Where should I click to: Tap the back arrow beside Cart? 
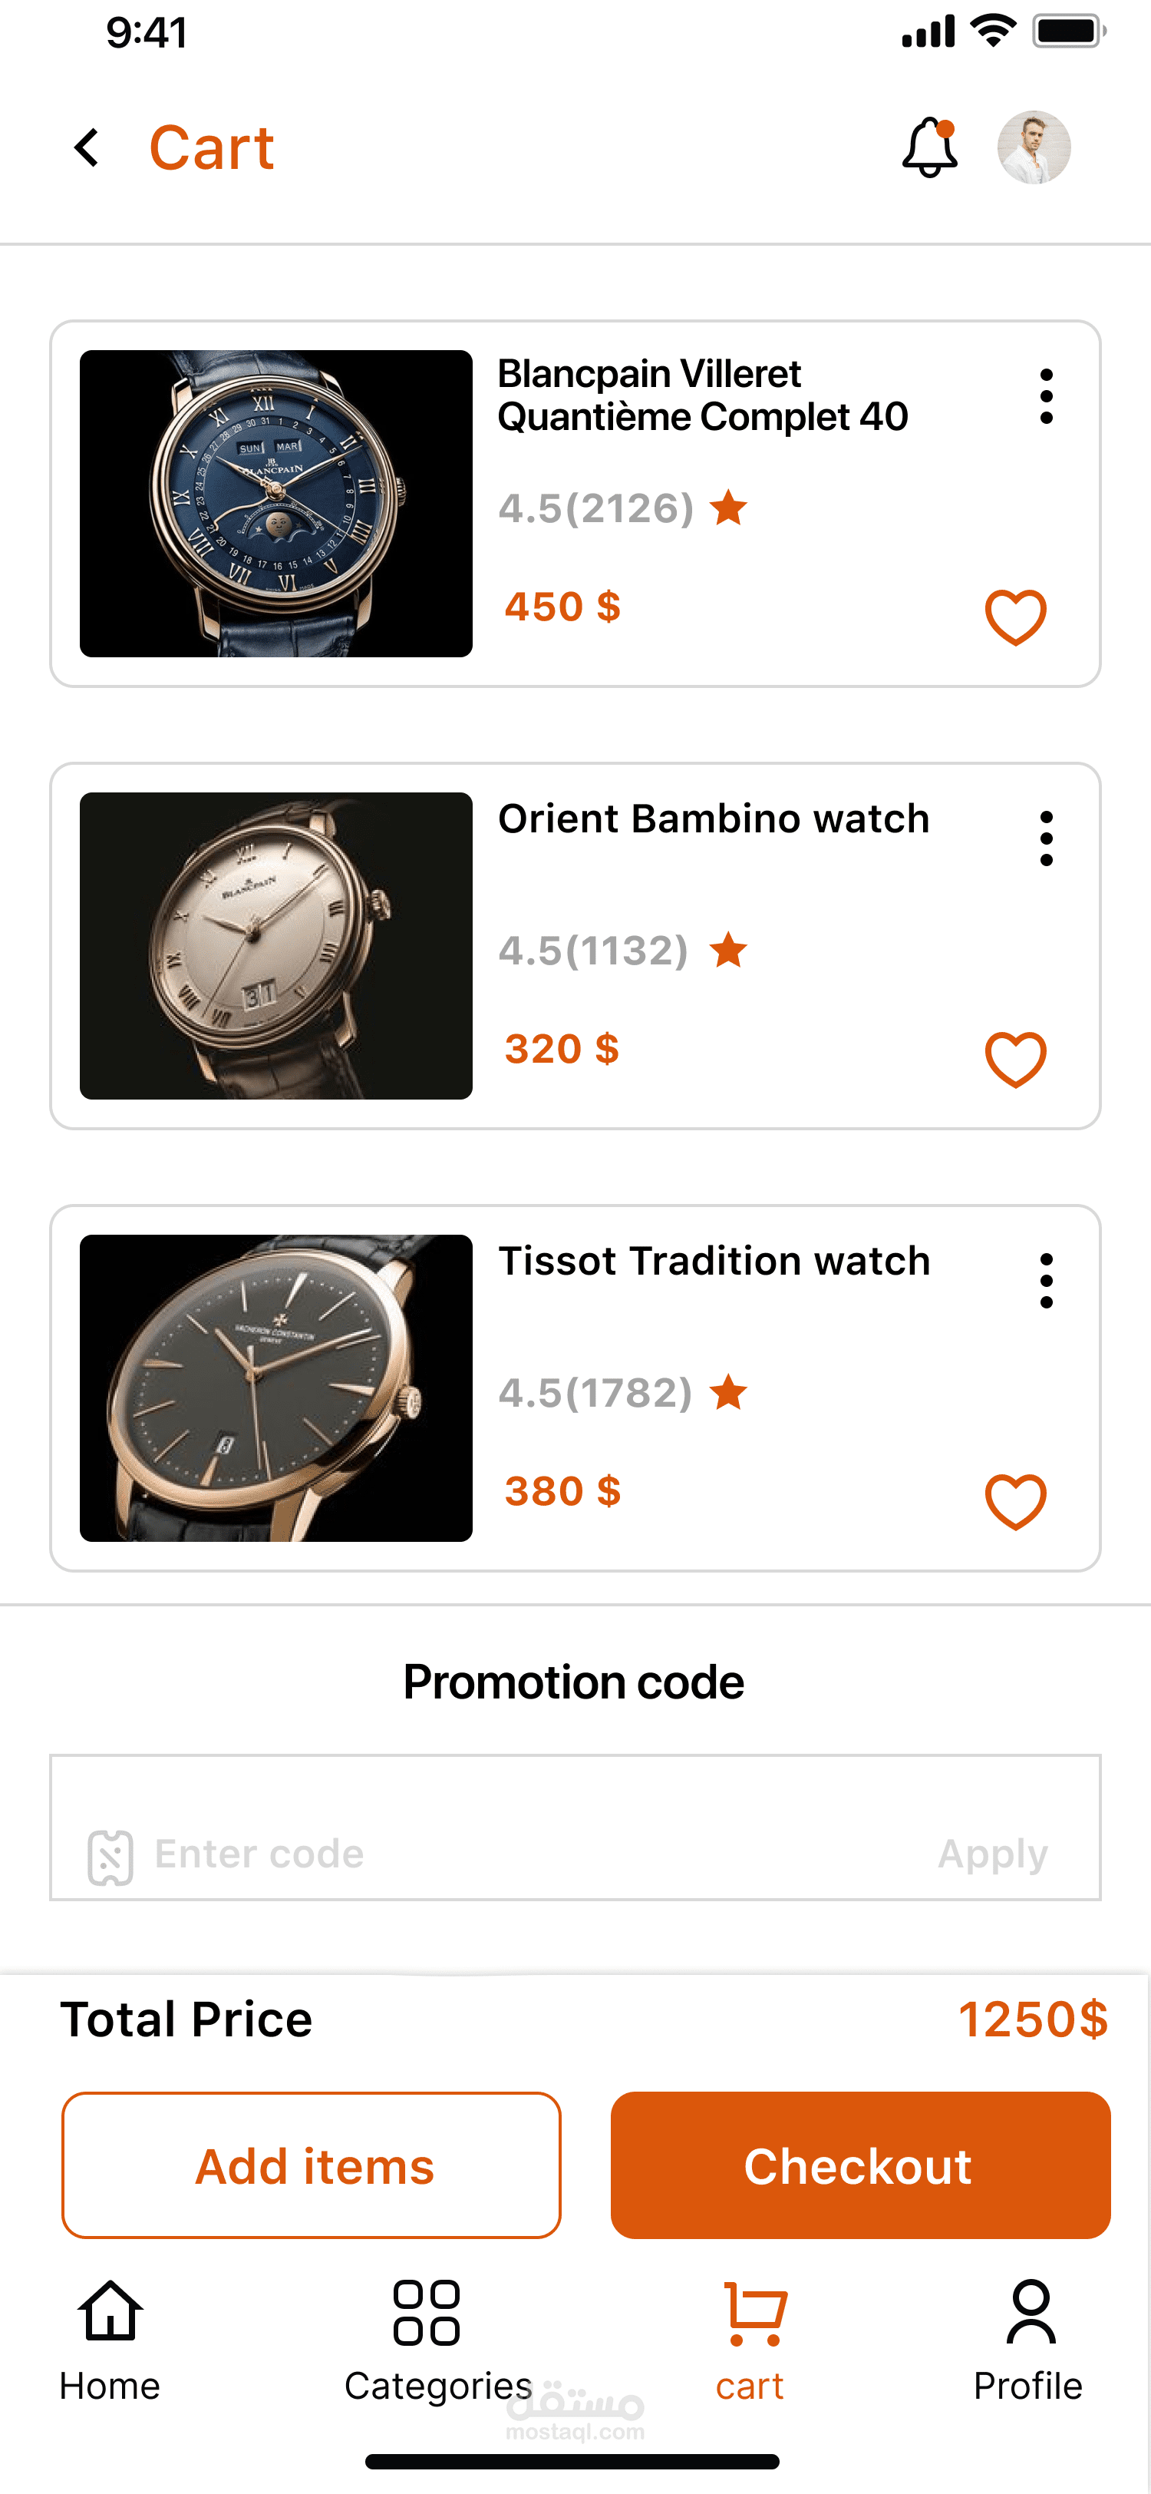[87, 148]
